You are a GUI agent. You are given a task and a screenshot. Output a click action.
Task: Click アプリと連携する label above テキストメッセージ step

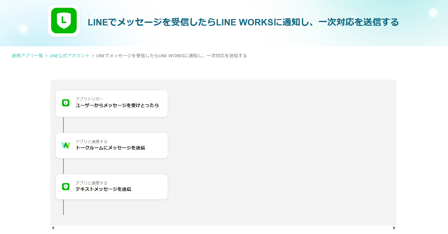point(91,183)
